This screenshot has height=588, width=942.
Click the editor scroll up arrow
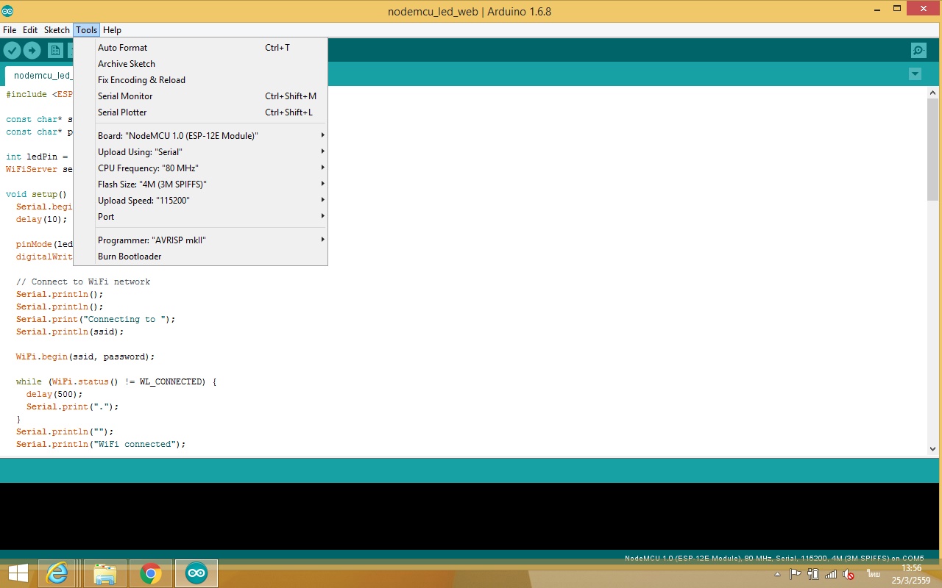click(933, 93)
